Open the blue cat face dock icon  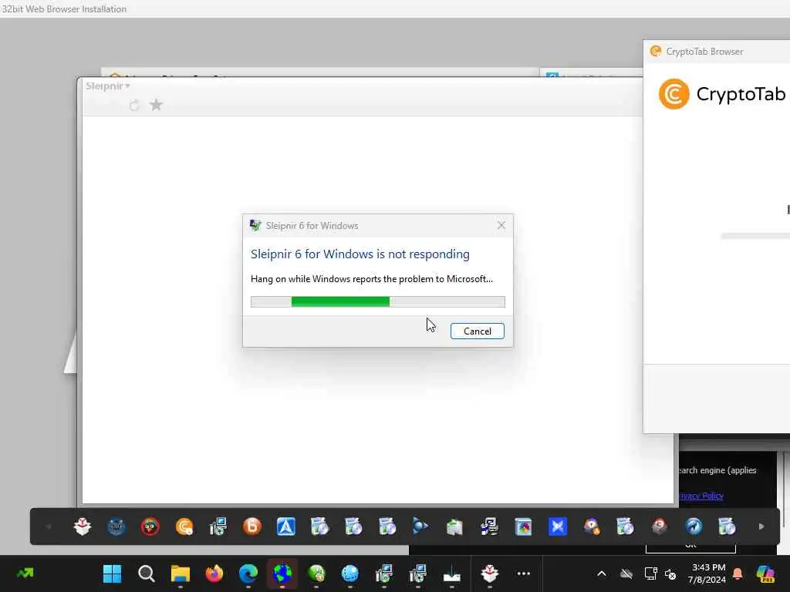(x=116, y=526)
